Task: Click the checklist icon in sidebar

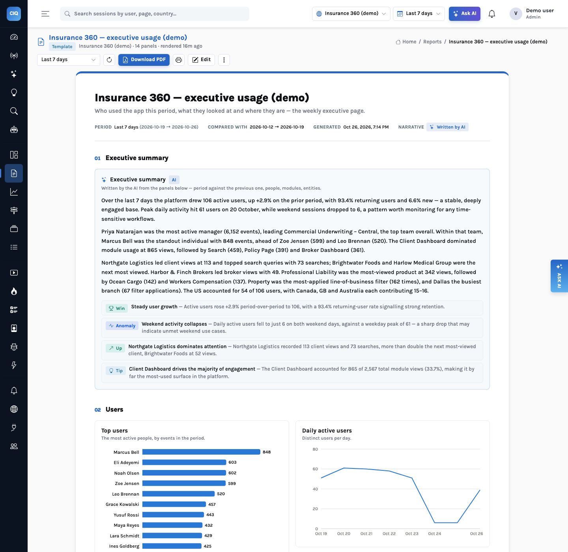Action: pos(14,310)
